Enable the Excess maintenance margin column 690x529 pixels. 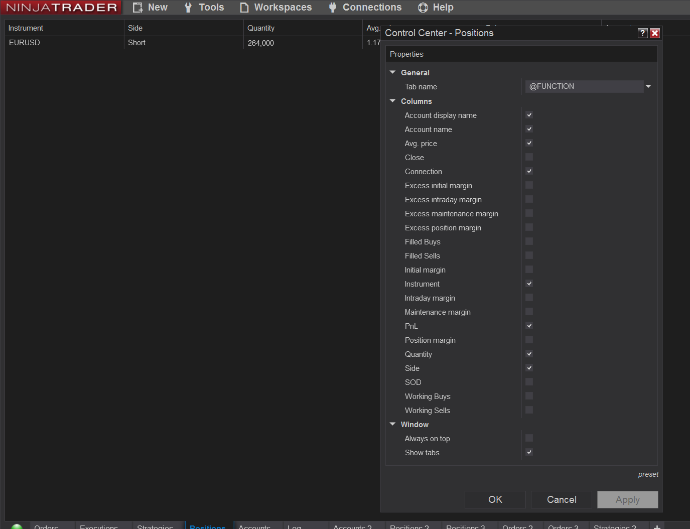pos(529,213)
